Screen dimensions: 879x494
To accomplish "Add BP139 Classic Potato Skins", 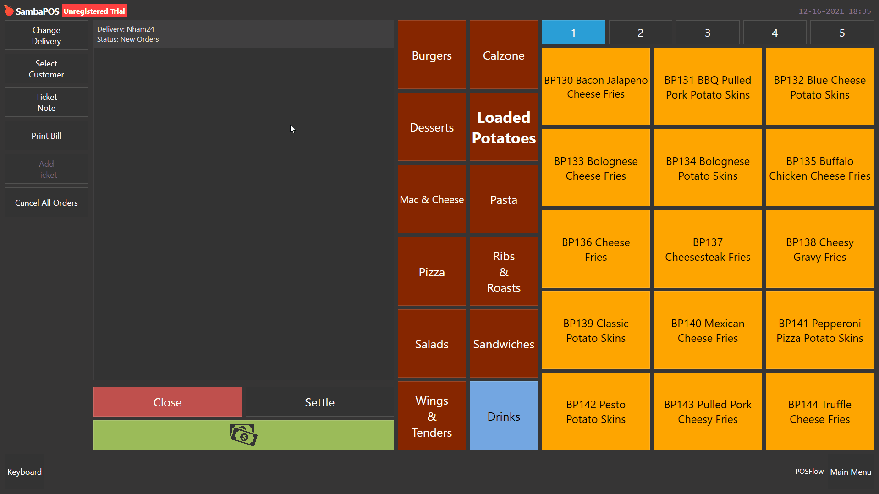I will click(596, 330).
